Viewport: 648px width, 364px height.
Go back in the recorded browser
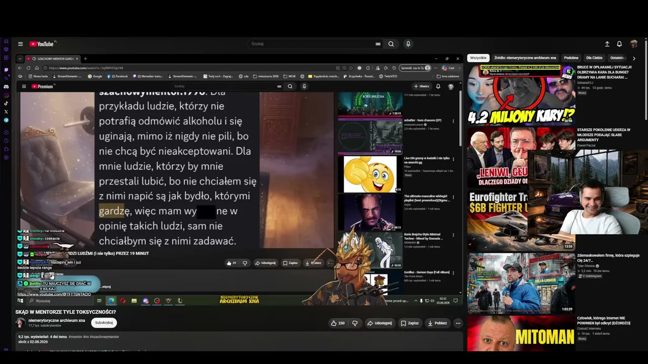point(20,68)
